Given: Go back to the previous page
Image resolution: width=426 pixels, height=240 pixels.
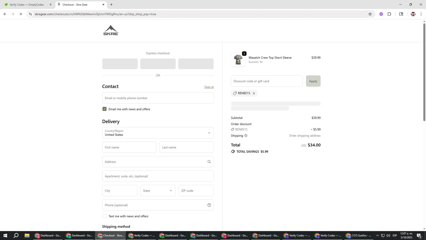Looking at the screenshot, I should 5,14.
